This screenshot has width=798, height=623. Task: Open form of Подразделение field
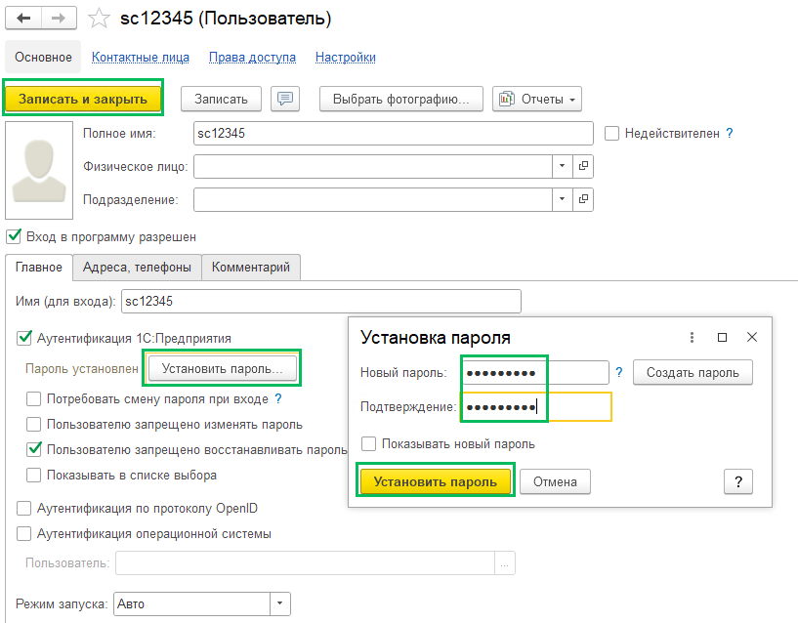coord(583,200)
